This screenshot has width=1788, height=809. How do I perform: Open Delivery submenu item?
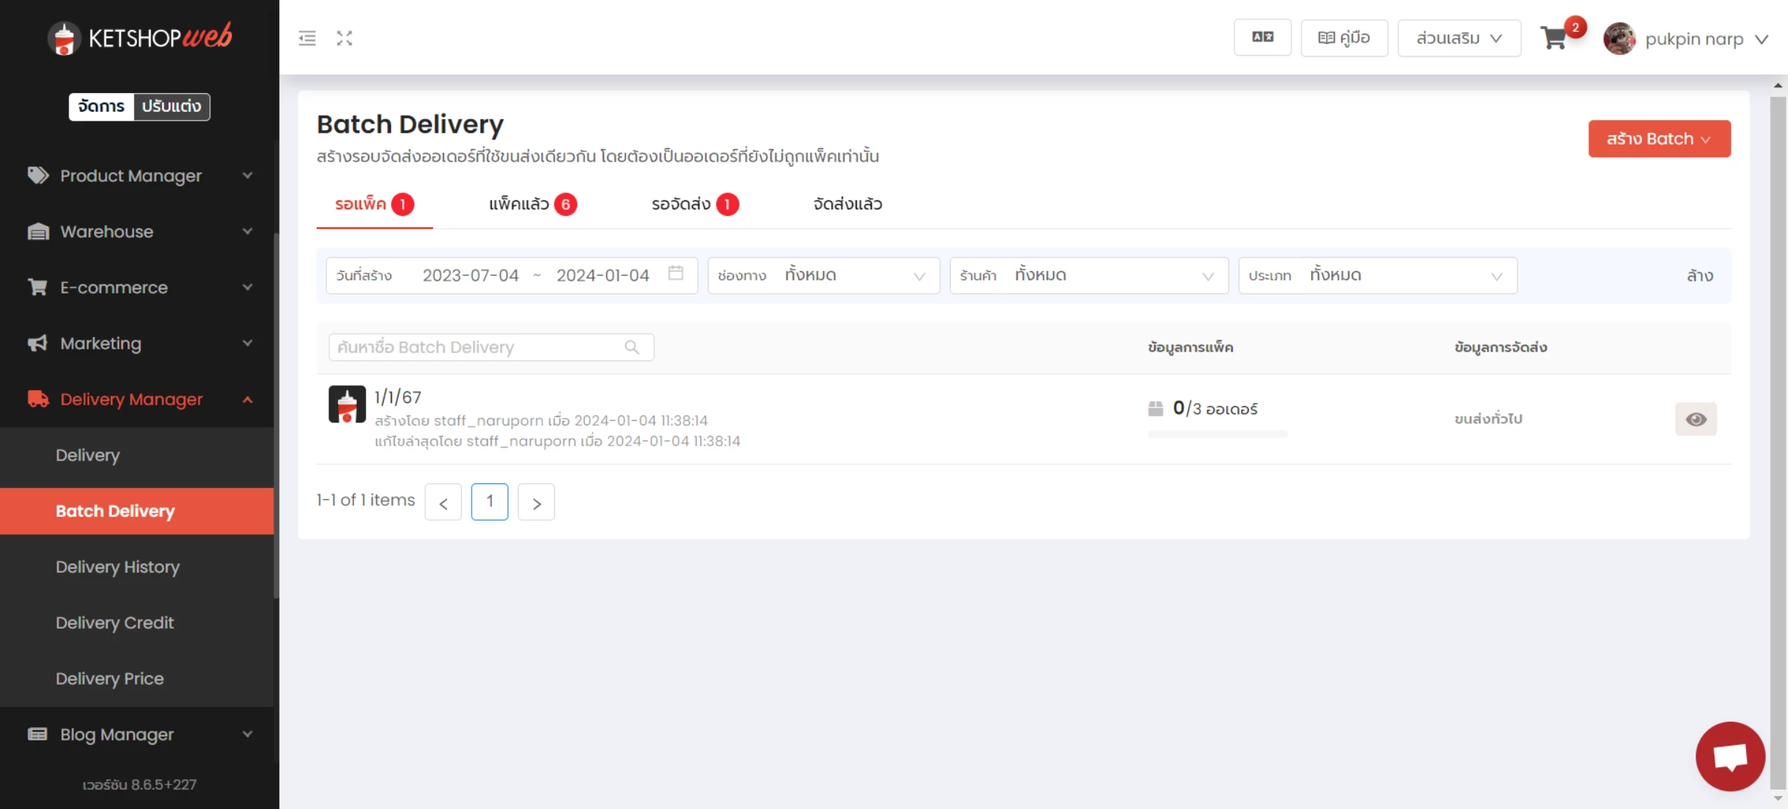(137, 454)
